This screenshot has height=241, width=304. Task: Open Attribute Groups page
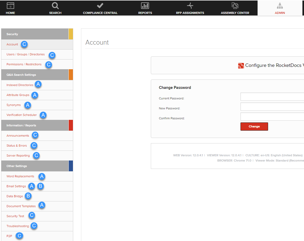coord(18,95)
